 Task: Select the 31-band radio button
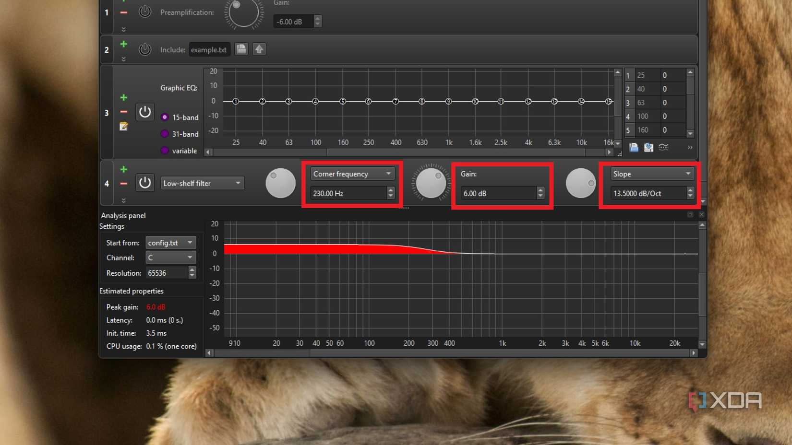point(165,134)
